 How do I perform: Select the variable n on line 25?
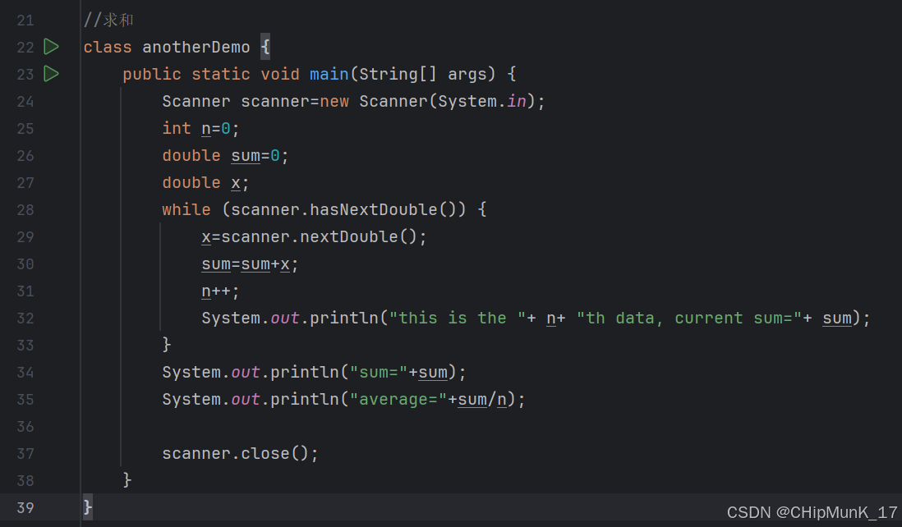(x=205, y=128)
